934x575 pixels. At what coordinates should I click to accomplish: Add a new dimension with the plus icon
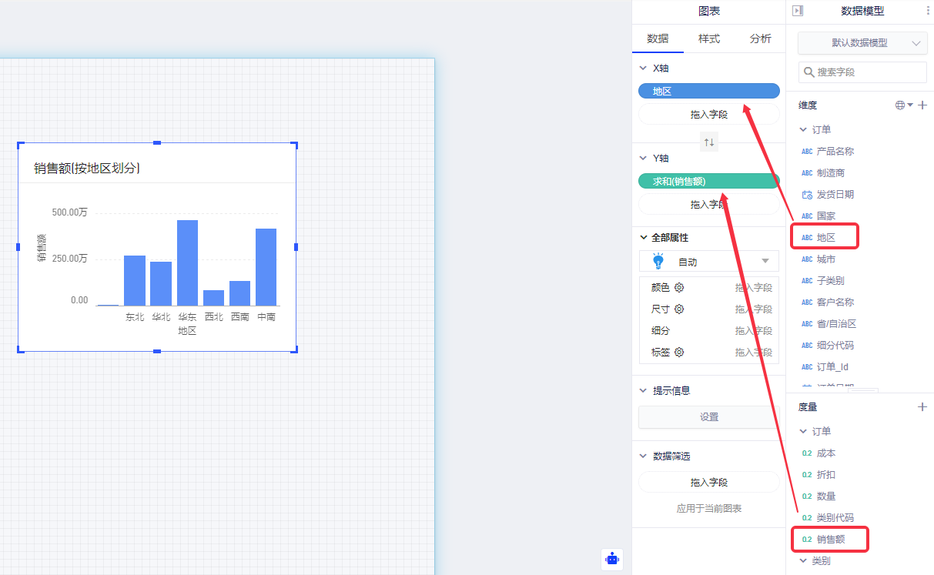tap(922, 105)
